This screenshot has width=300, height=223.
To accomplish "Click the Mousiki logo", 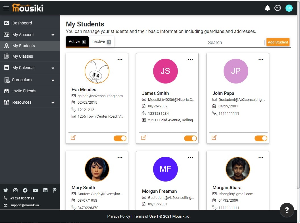I will click(x=28, y=8).
